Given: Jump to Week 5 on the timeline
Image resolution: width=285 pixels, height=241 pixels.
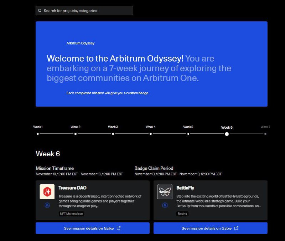Looking at the screenshot, I should (188, 134).
